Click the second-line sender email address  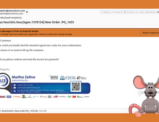click(x=11, y=14)
